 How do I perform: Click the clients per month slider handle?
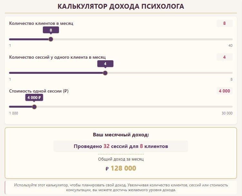51,39
